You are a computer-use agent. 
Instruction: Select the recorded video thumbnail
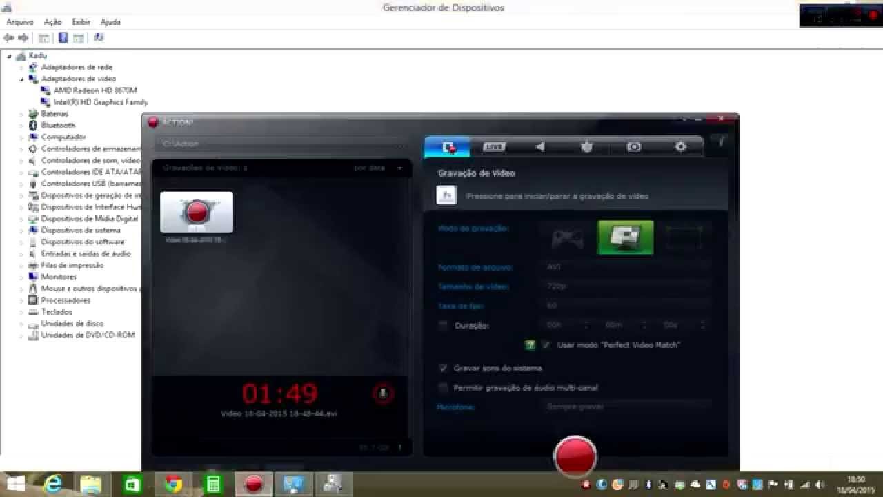197,212
